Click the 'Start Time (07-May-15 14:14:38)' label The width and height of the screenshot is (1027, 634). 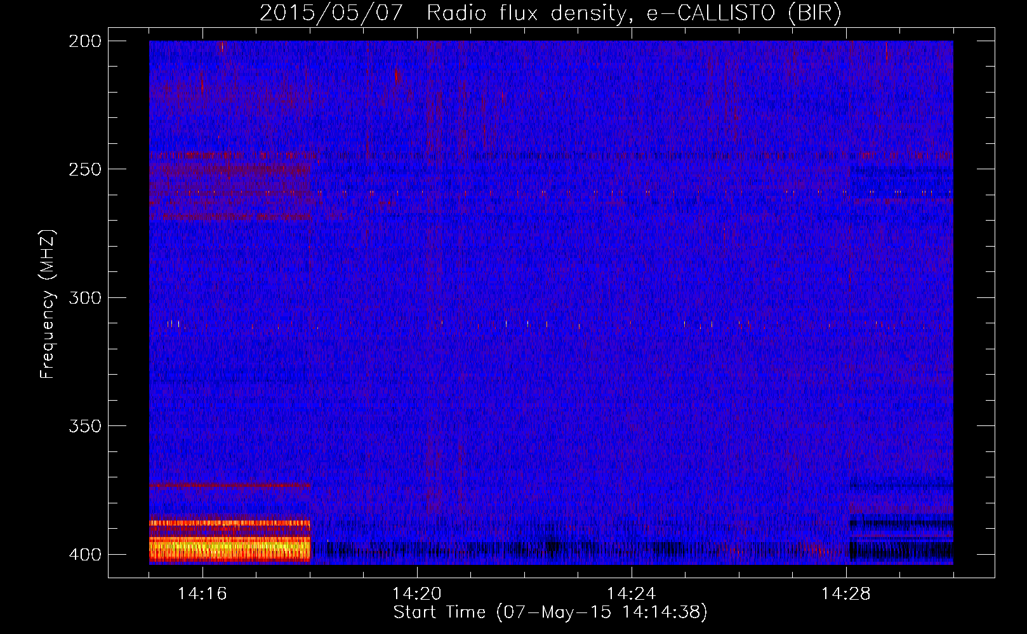pos(550,612)
